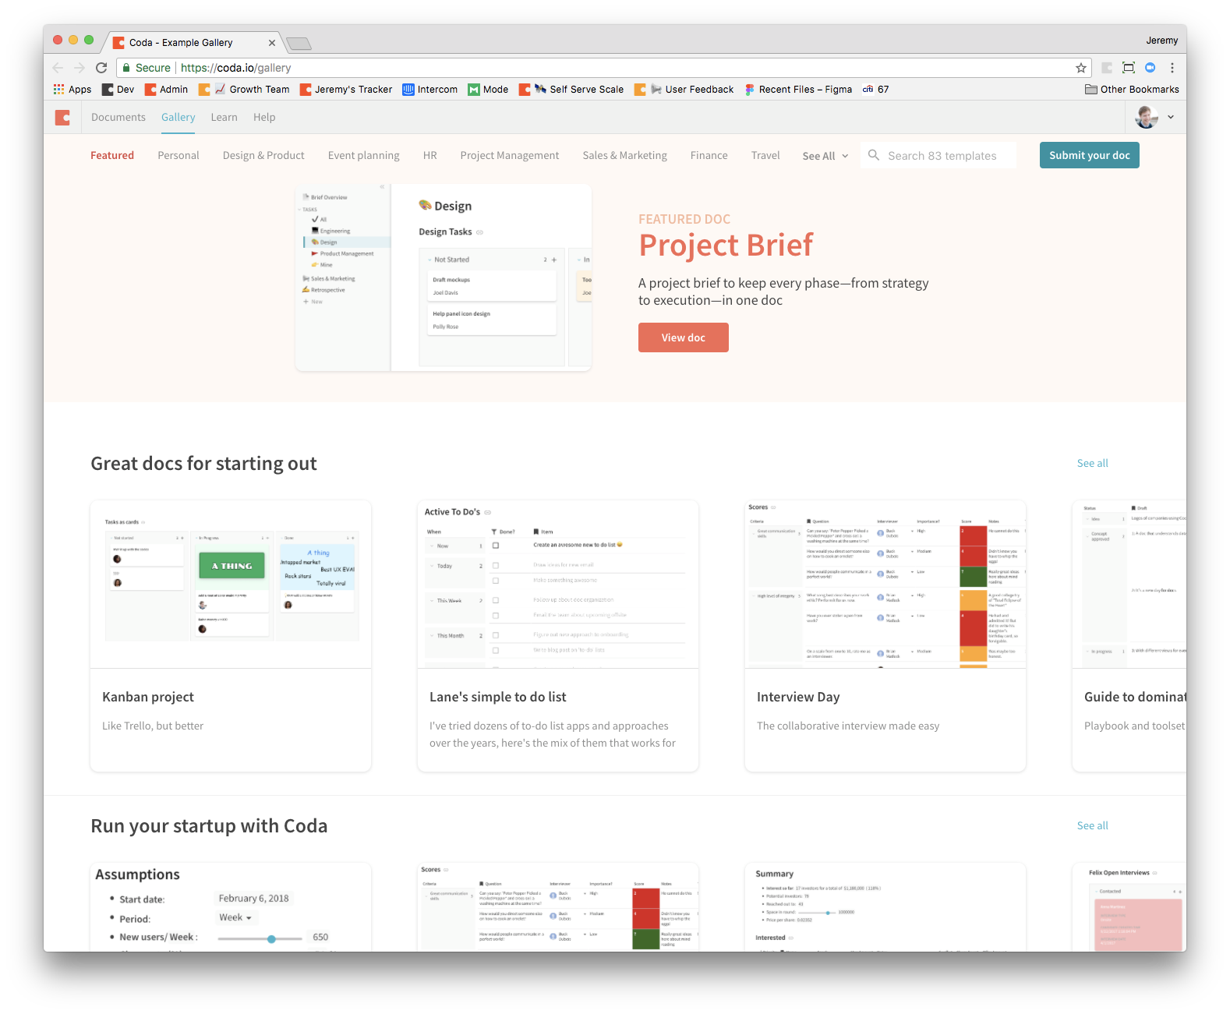The height and width of the screenshot is (1014, 1230).
Task: Show Design & Product templates
Action: coord(263,156)
